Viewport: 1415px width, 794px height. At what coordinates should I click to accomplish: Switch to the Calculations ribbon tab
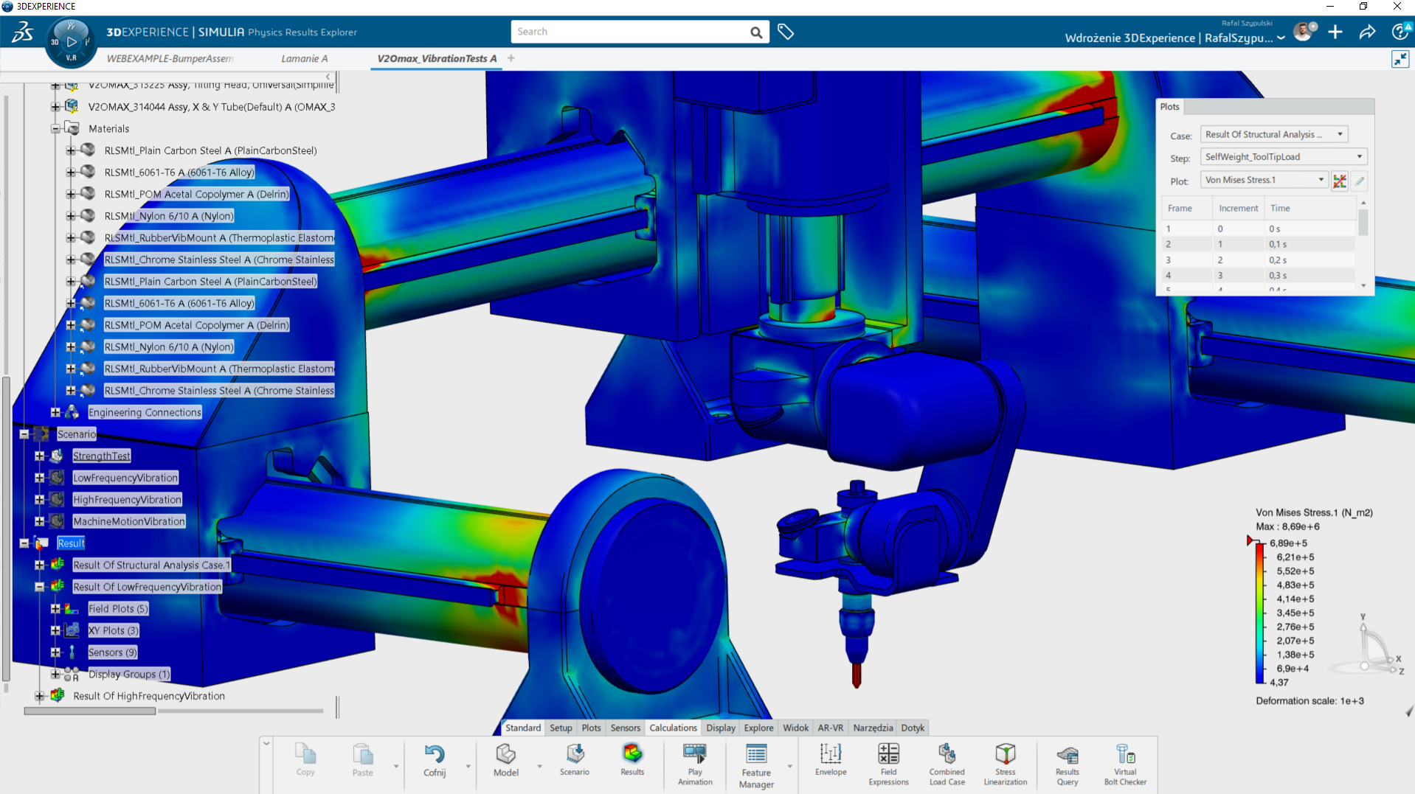(x=672, y=728)
